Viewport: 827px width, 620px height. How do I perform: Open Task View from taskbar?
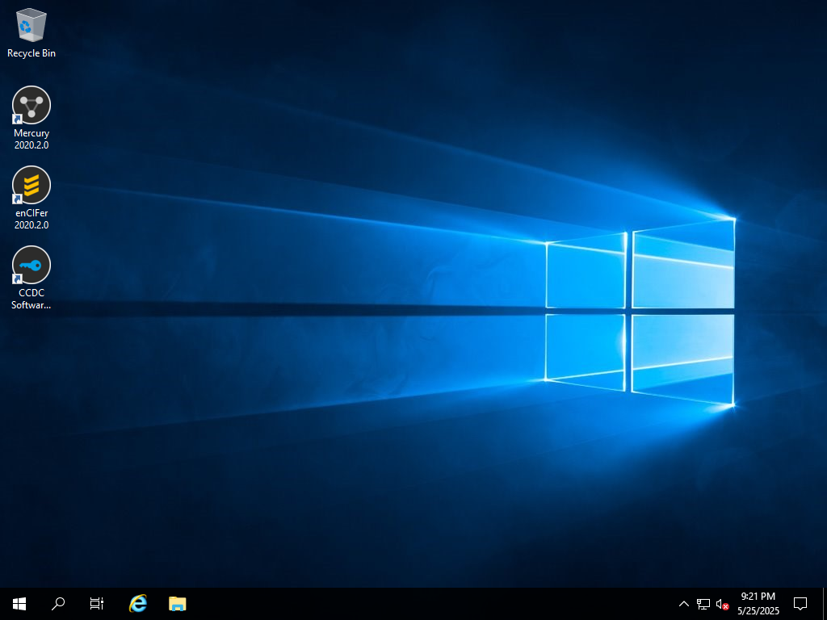[97, 604]
